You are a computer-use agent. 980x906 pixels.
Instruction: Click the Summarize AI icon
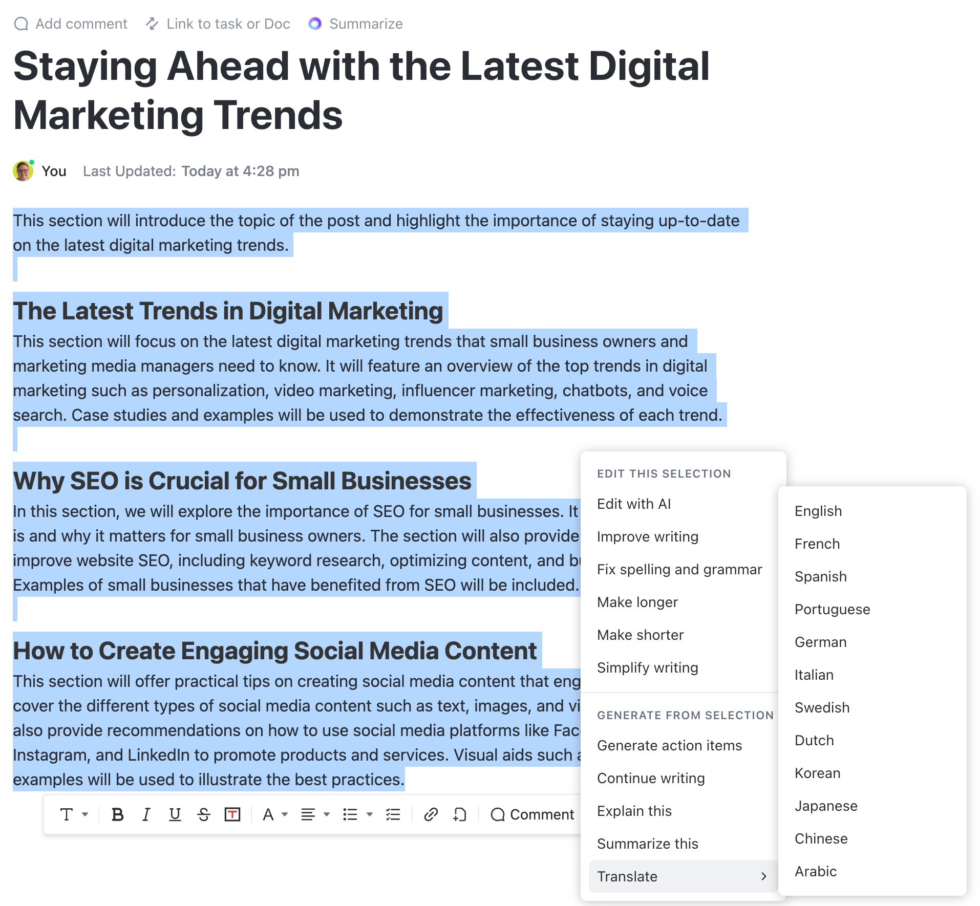[315, 24]
